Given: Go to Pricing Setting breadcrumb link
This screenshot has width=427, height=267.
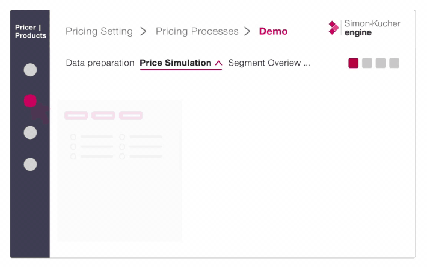Looking at the screenshot, I should coord(98,31).
